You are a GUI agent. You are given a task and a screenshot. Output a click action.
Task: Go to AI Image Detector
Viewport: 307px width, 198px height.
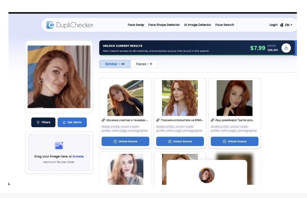click(198, 25)
